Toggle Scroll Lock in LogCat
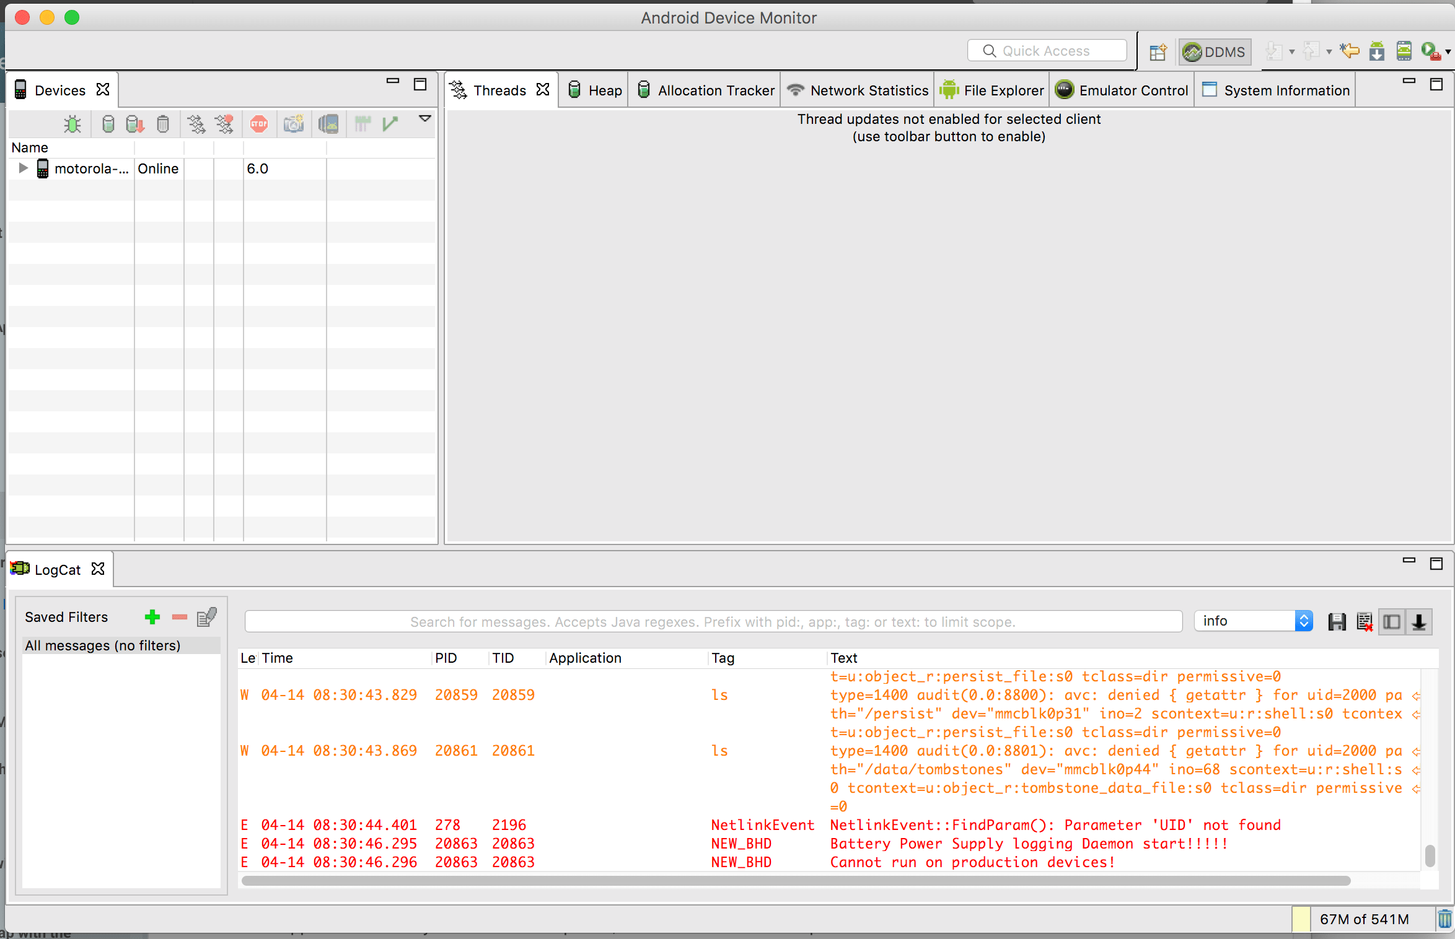Screen dimensions: 1455x939 (1419, 621)
